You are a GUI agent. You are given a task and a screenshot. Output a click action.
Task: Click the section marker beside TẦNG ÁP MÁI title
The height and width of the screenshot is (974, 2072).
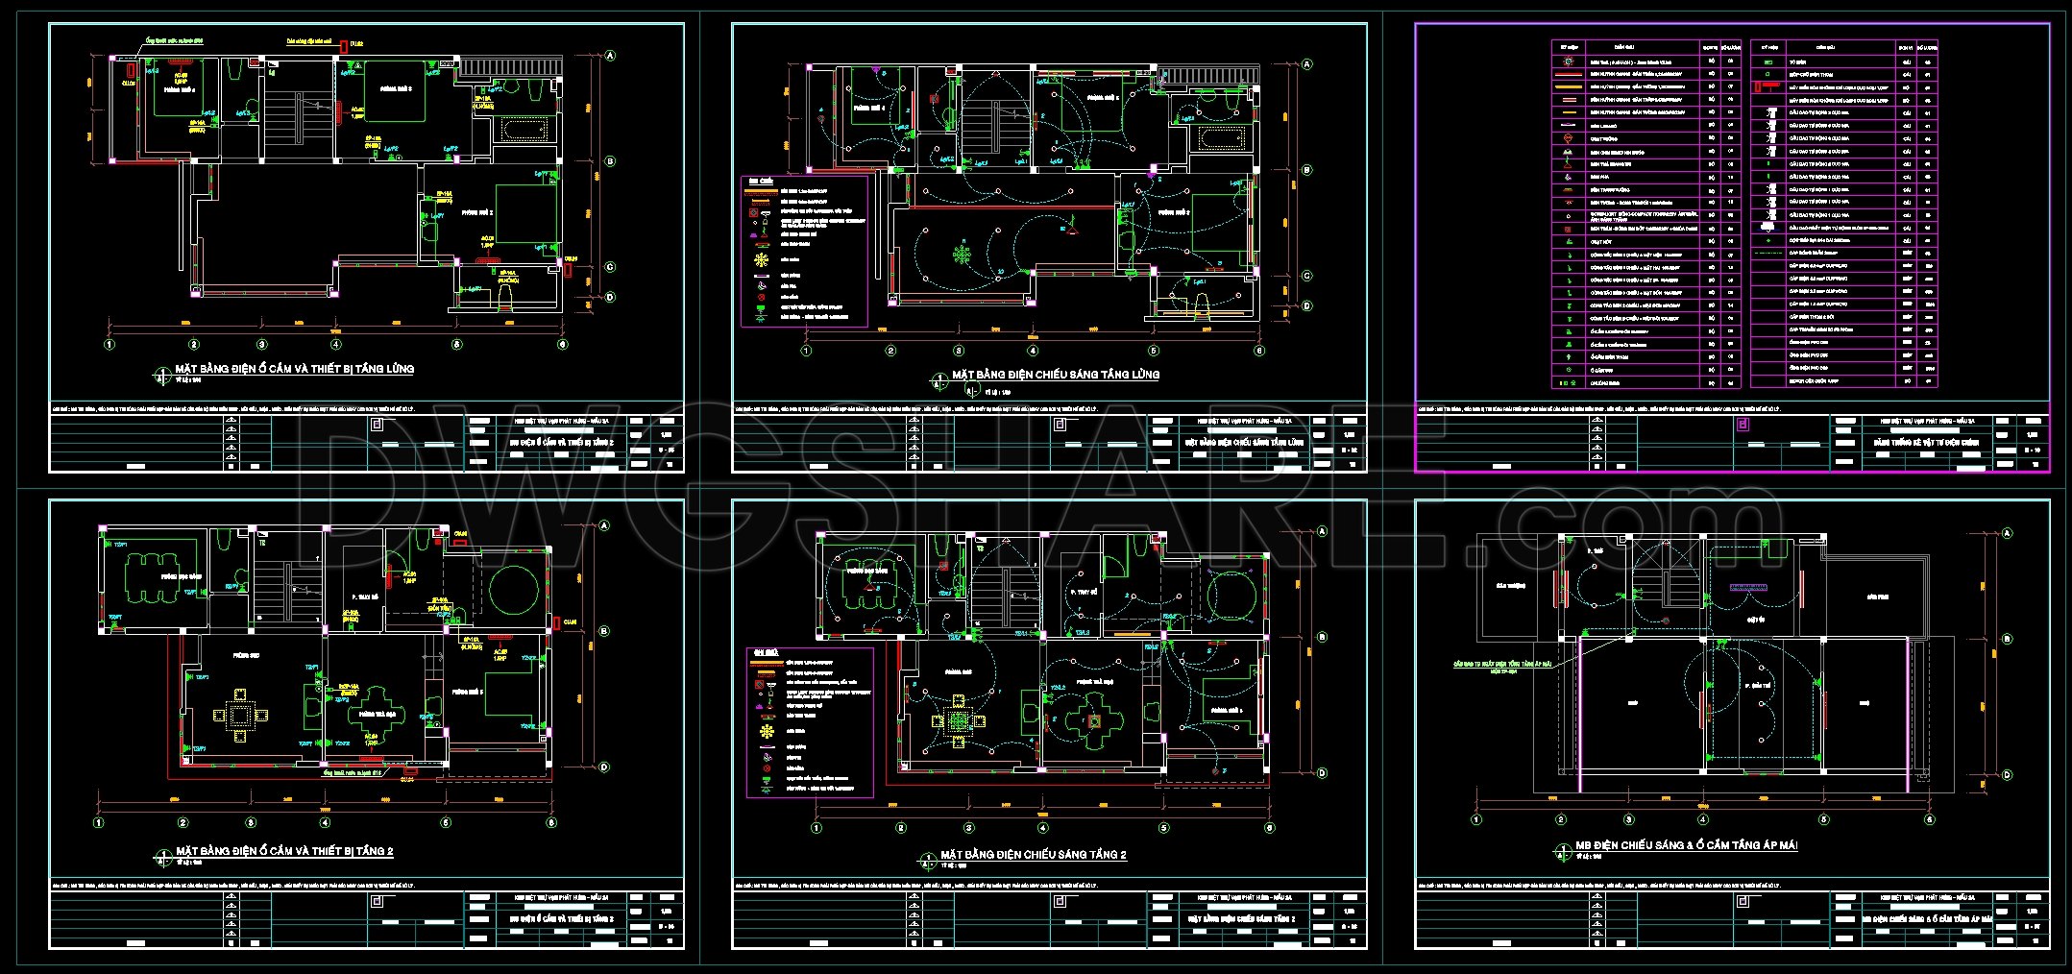[x=1562, y=850]
